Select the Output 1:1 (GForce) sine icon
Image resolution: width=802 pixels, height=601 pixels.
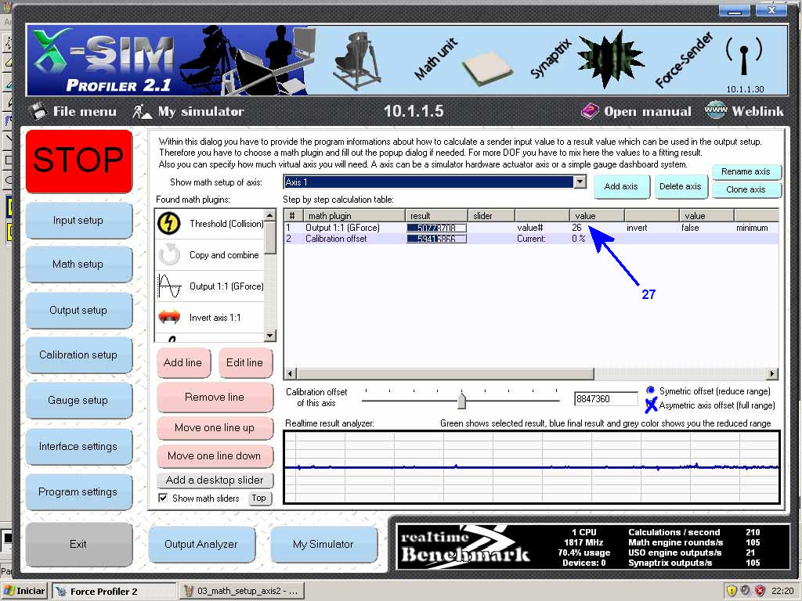(x=169, y=286)
